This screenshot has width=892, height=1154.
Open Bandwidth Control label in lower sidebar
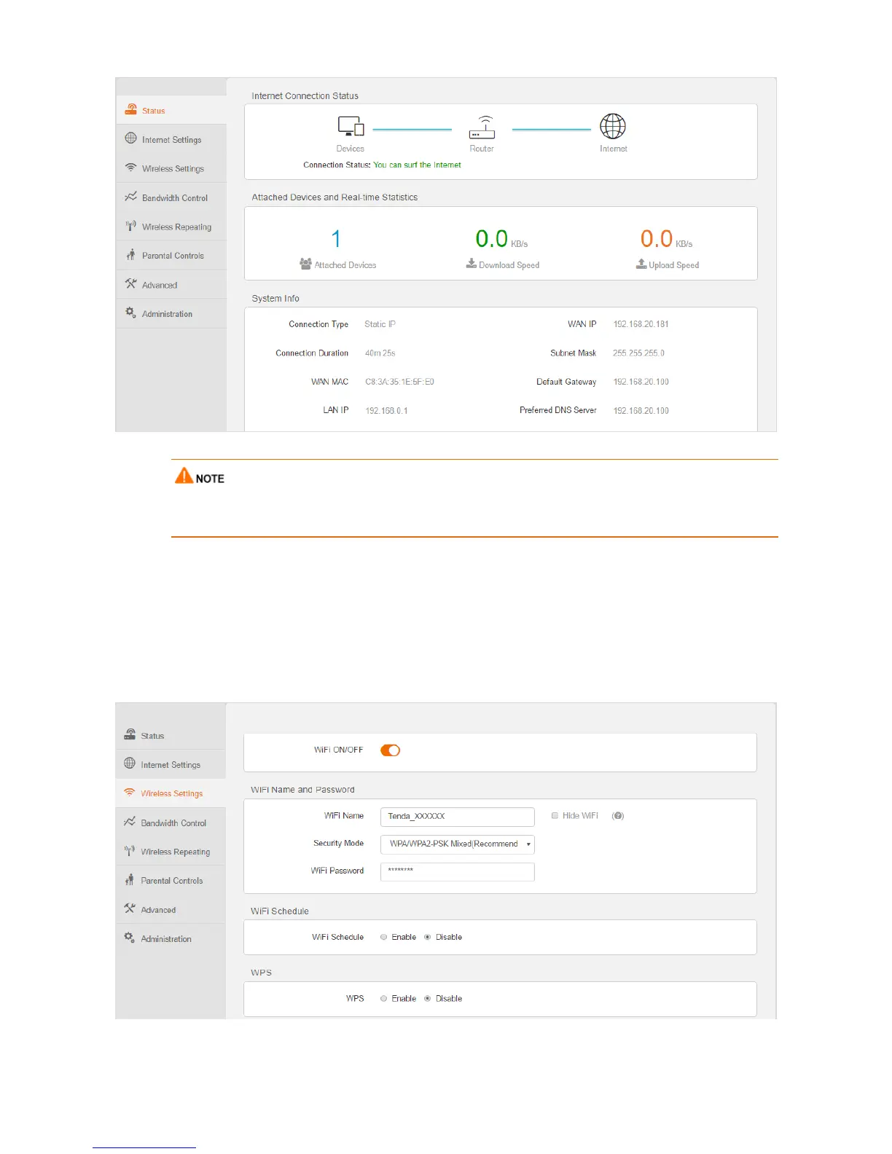[x=173, y=823]
